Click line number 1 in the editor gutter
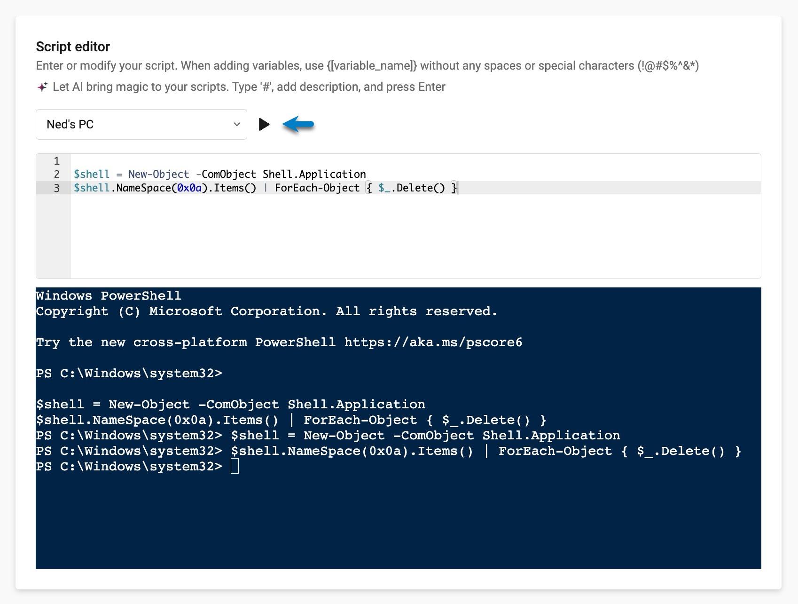798x604 pixels. (x=57, y=161)
